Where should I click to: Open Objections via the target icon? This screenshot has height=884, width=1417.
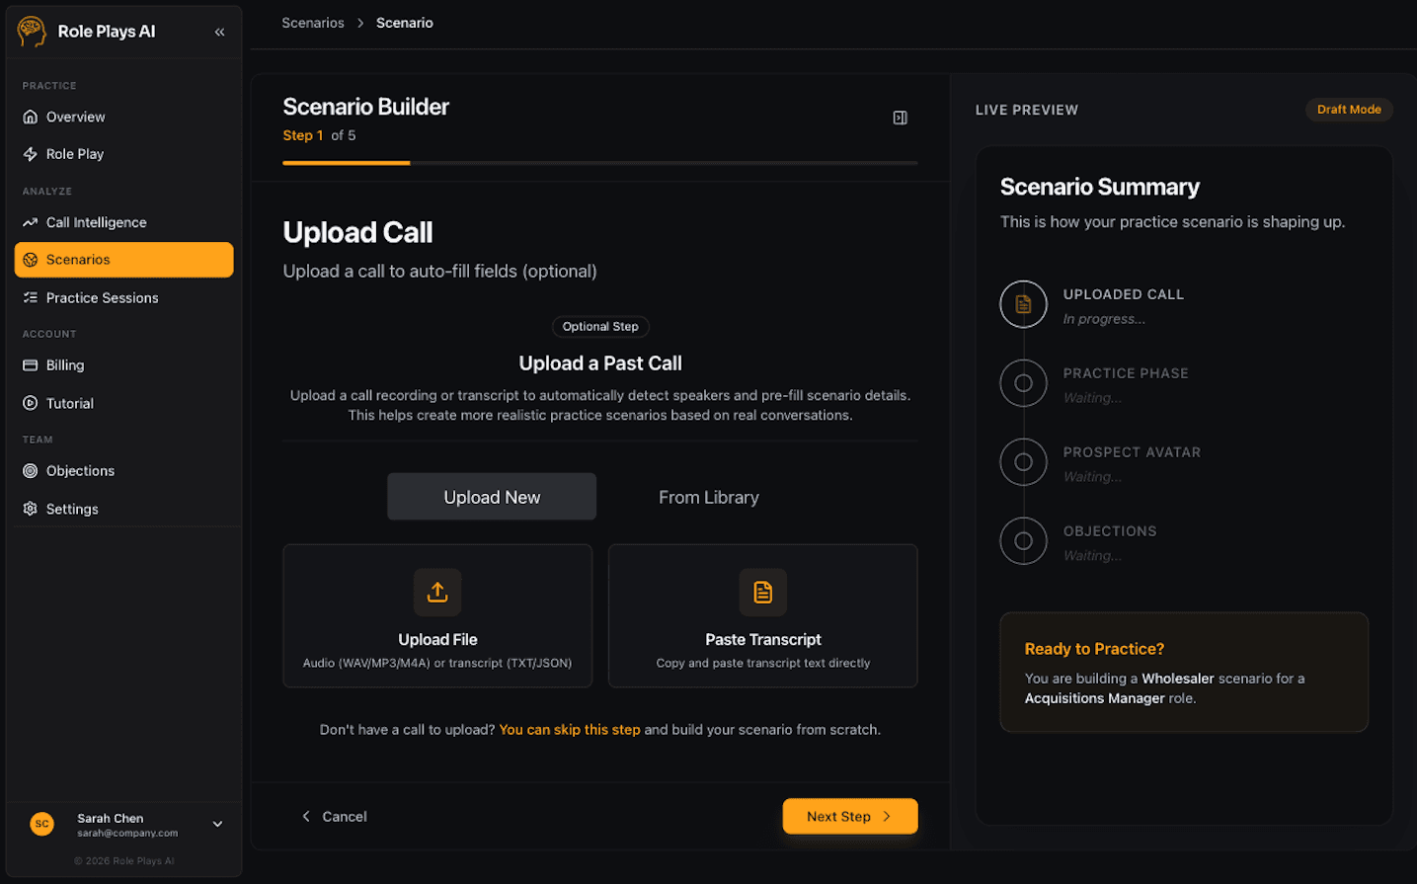(31, 471)
